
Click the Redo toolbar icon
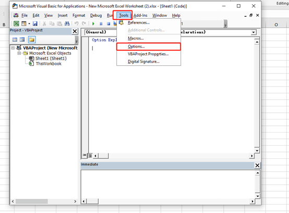pyautogui.click(x=84, y=23)
